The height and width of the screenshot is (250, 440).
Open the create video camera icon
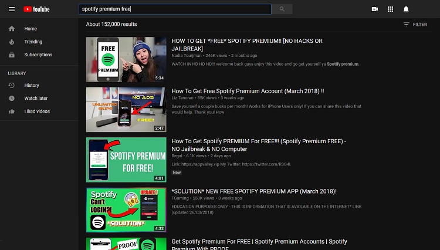375,9
